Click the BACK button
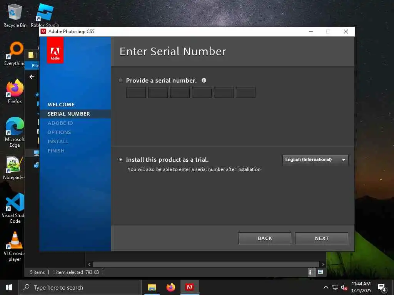Screen dimensions: 394x295 coord(265,238)
